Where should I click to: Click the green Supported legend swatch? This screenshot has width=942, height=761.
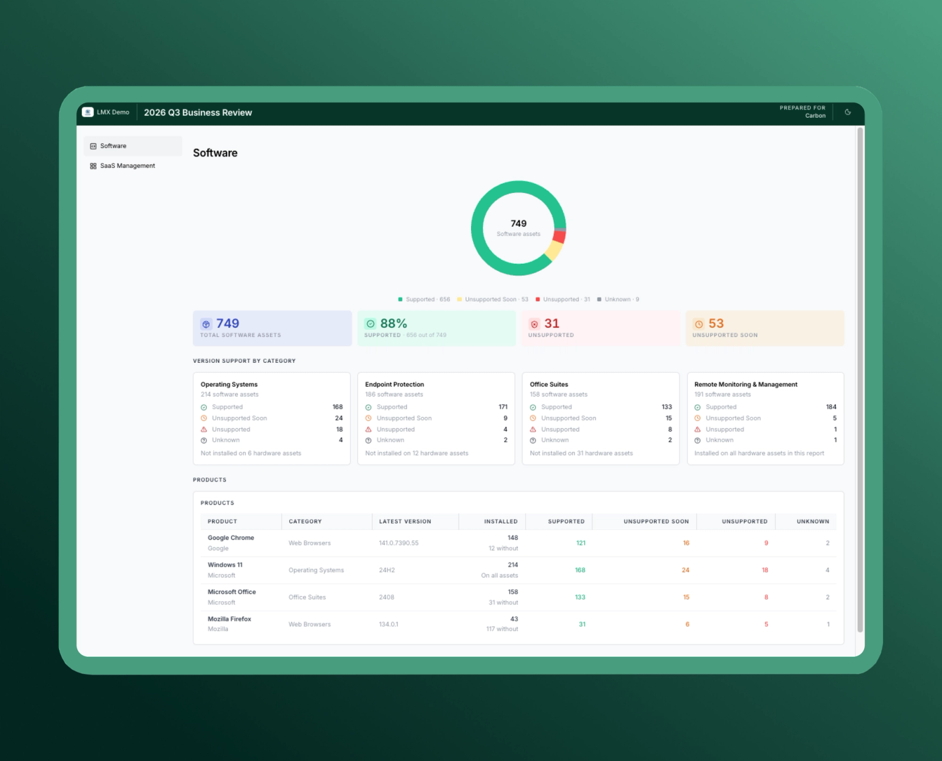pyautogui.click(x=400, y=299)
